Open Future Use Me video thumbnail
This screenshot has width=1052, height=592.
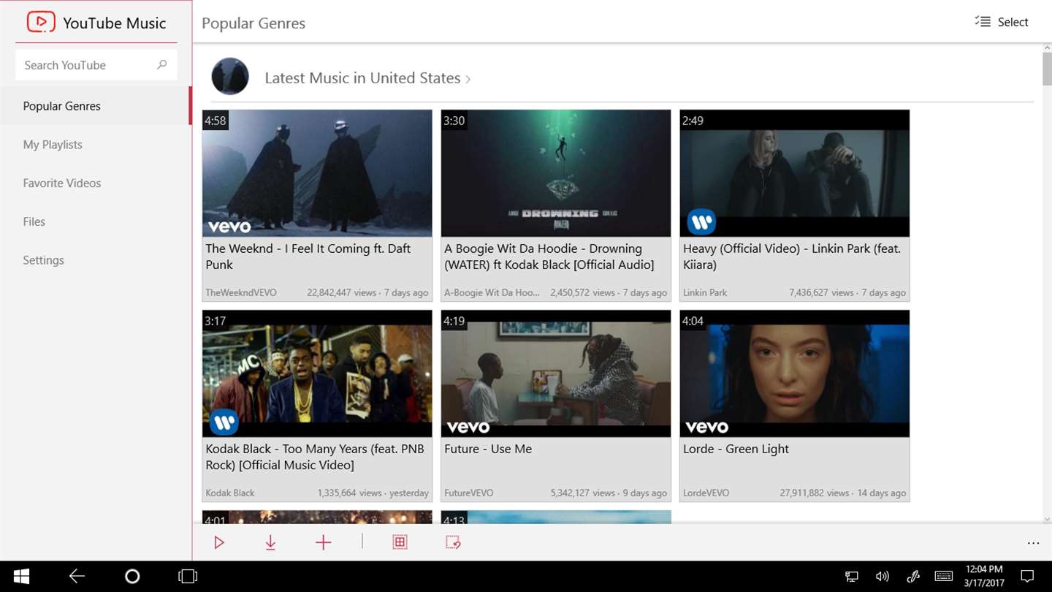click(556, 373)
